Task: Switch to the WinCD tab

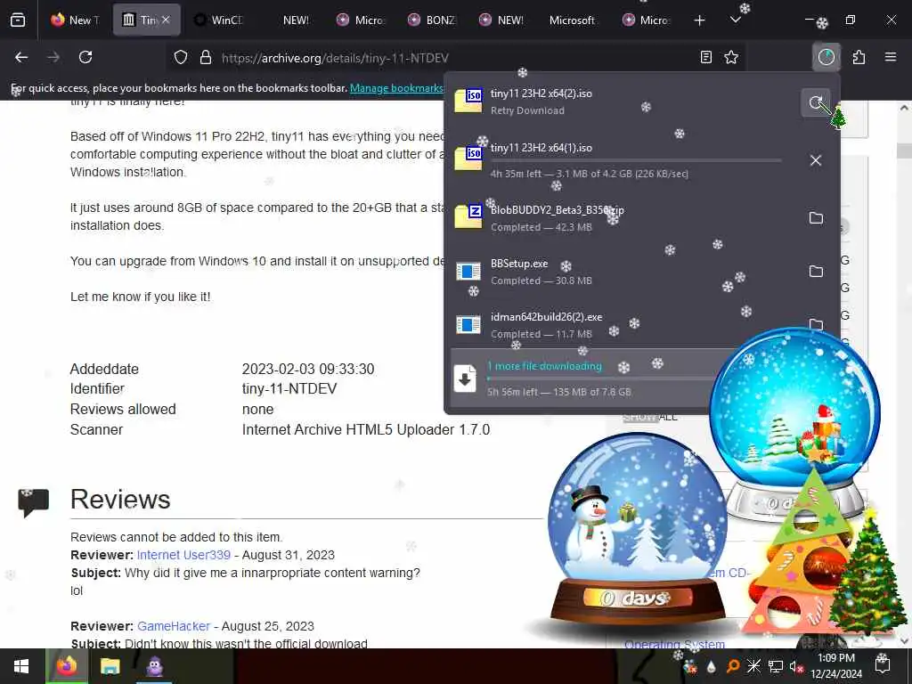Action: [x=218, y=20]
